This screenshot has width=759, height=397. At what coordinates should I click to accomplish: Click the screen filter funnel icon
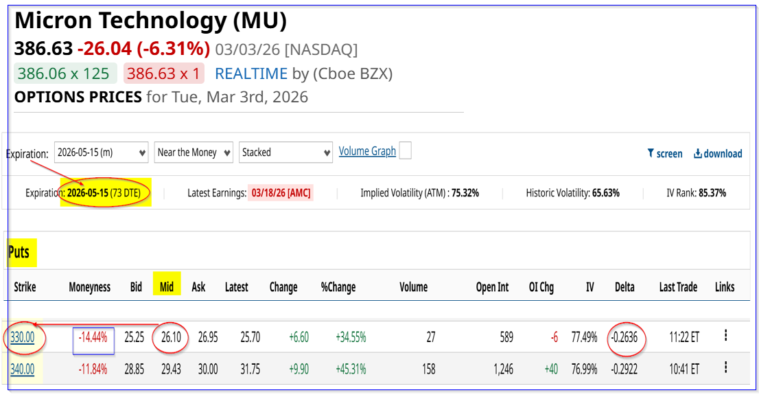click(651, 154)
